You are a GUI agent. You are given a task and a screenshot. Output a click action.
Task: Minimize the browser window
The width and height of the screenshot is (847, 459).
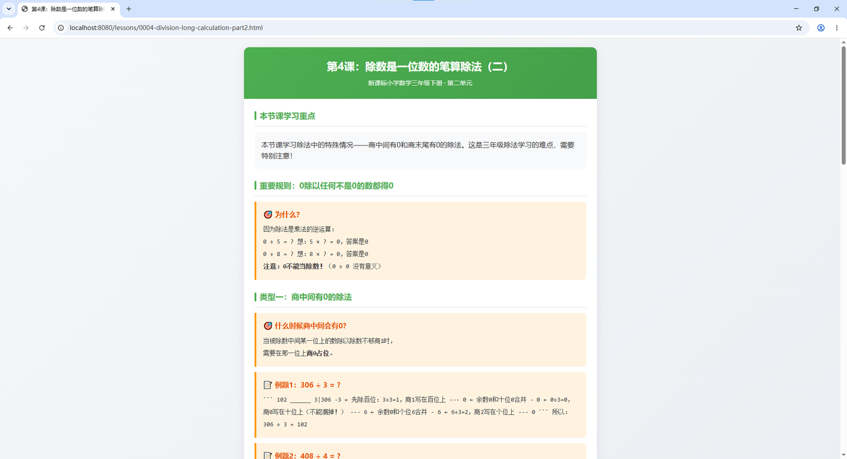(796, 9)
